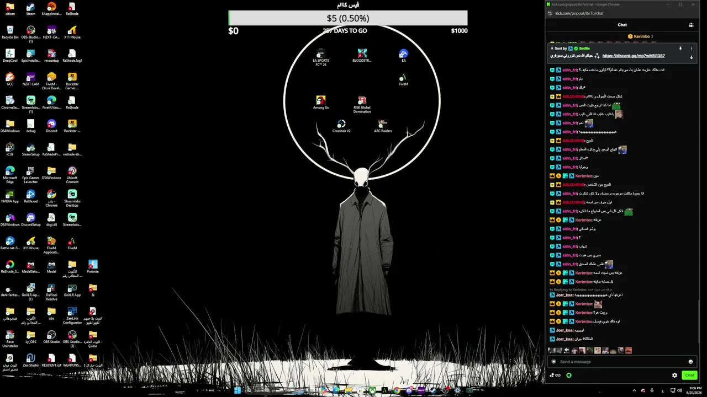
Task: Open the Windows Start button
Action: click(237, 390)
